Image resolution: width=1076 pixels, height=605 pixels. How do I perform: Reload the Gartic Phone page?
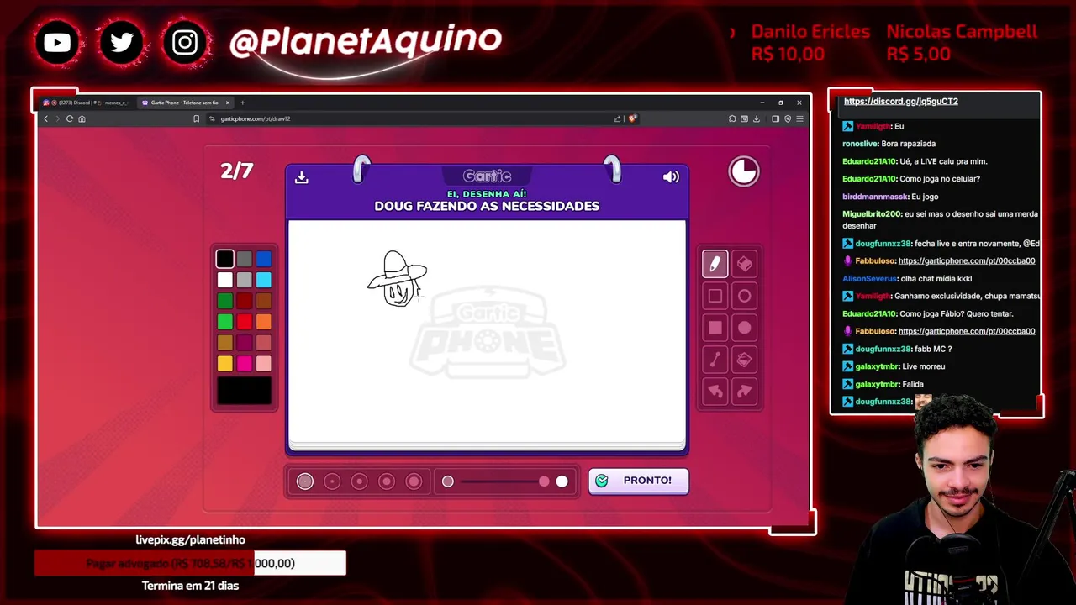point(70,118)
